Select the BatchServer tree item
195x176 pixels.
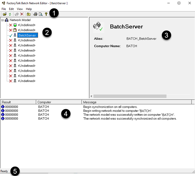pyautogui.click(x=28, y=35)
